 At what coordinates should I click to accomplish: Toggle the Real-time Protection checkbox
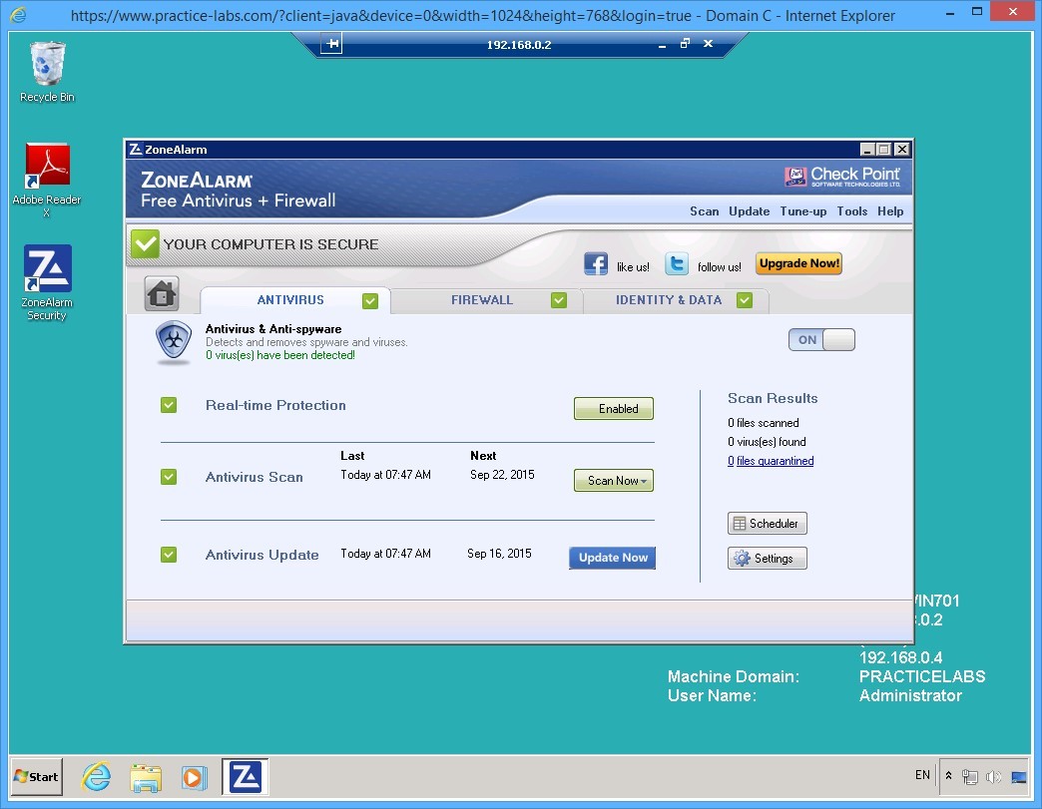click(x=168, y=405)
